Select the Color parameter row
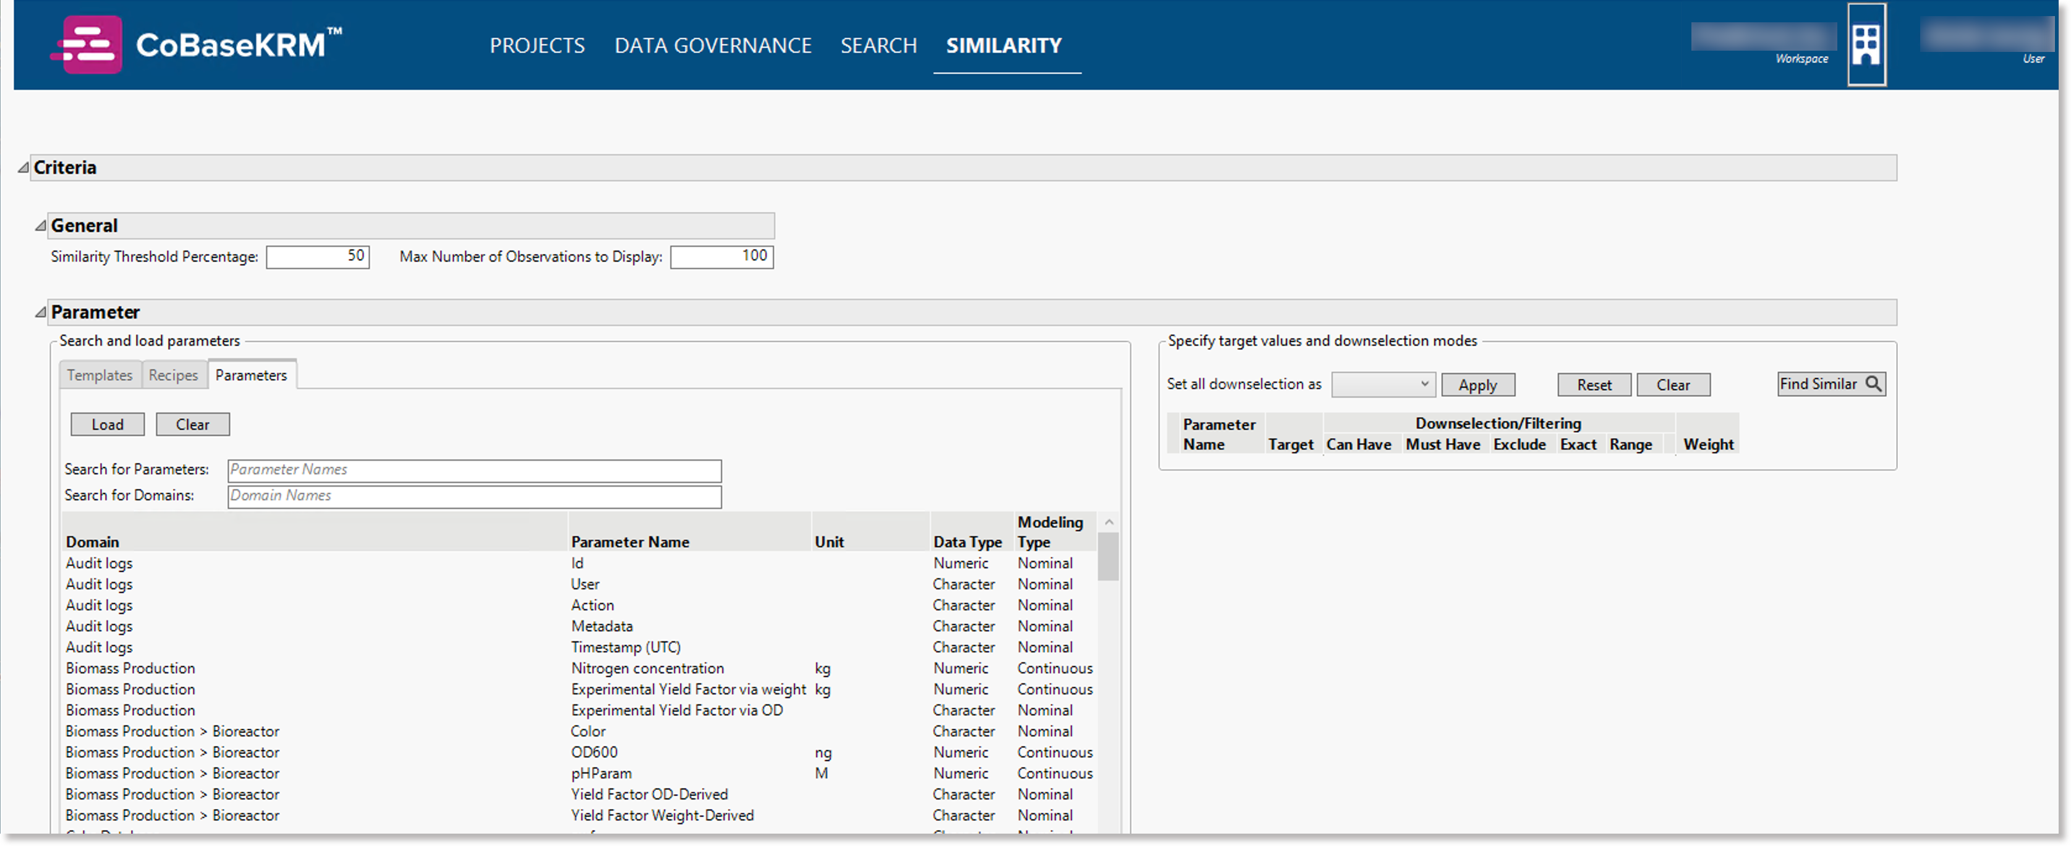This screenshot has height=846, width=2071. click(580, 731)
